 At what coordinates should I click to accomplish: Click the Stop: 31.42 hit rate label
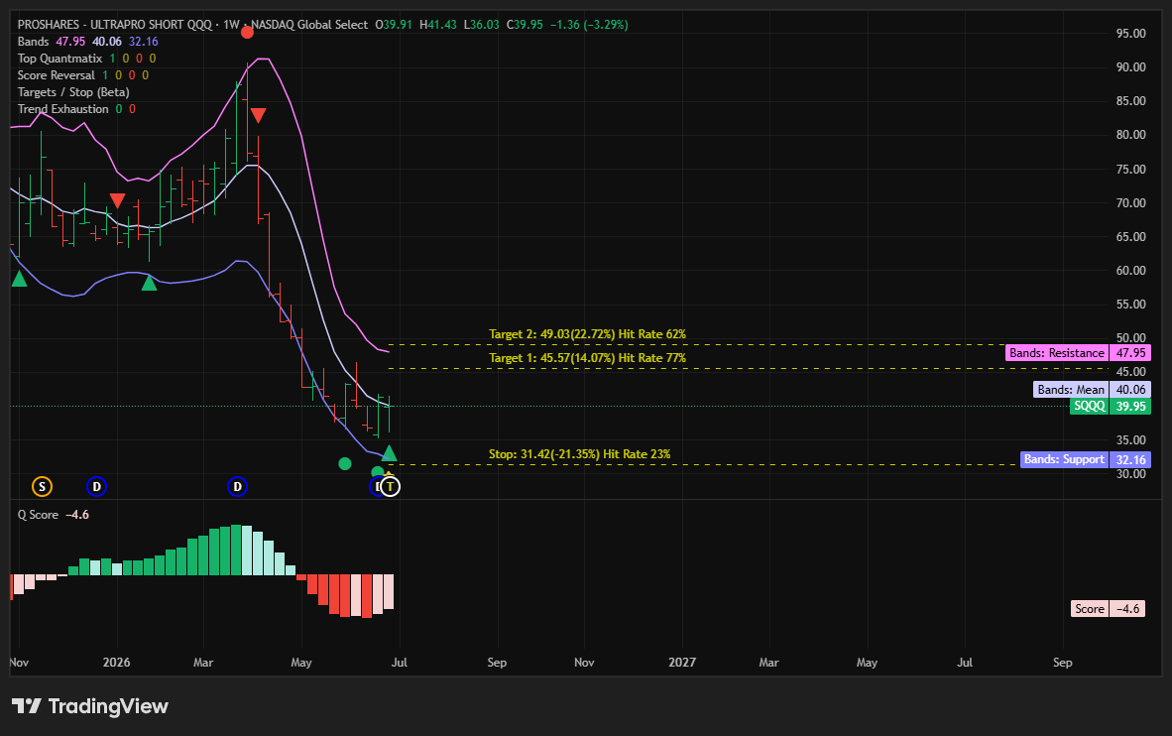(x=579, y=454)
